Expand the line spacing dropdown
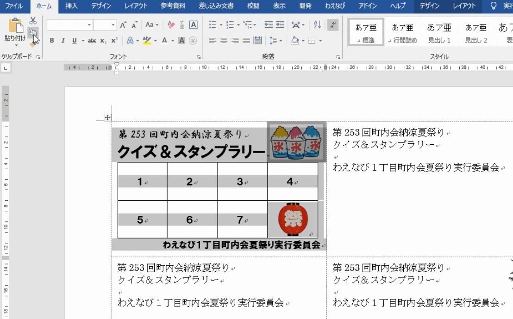 point(281,40)
